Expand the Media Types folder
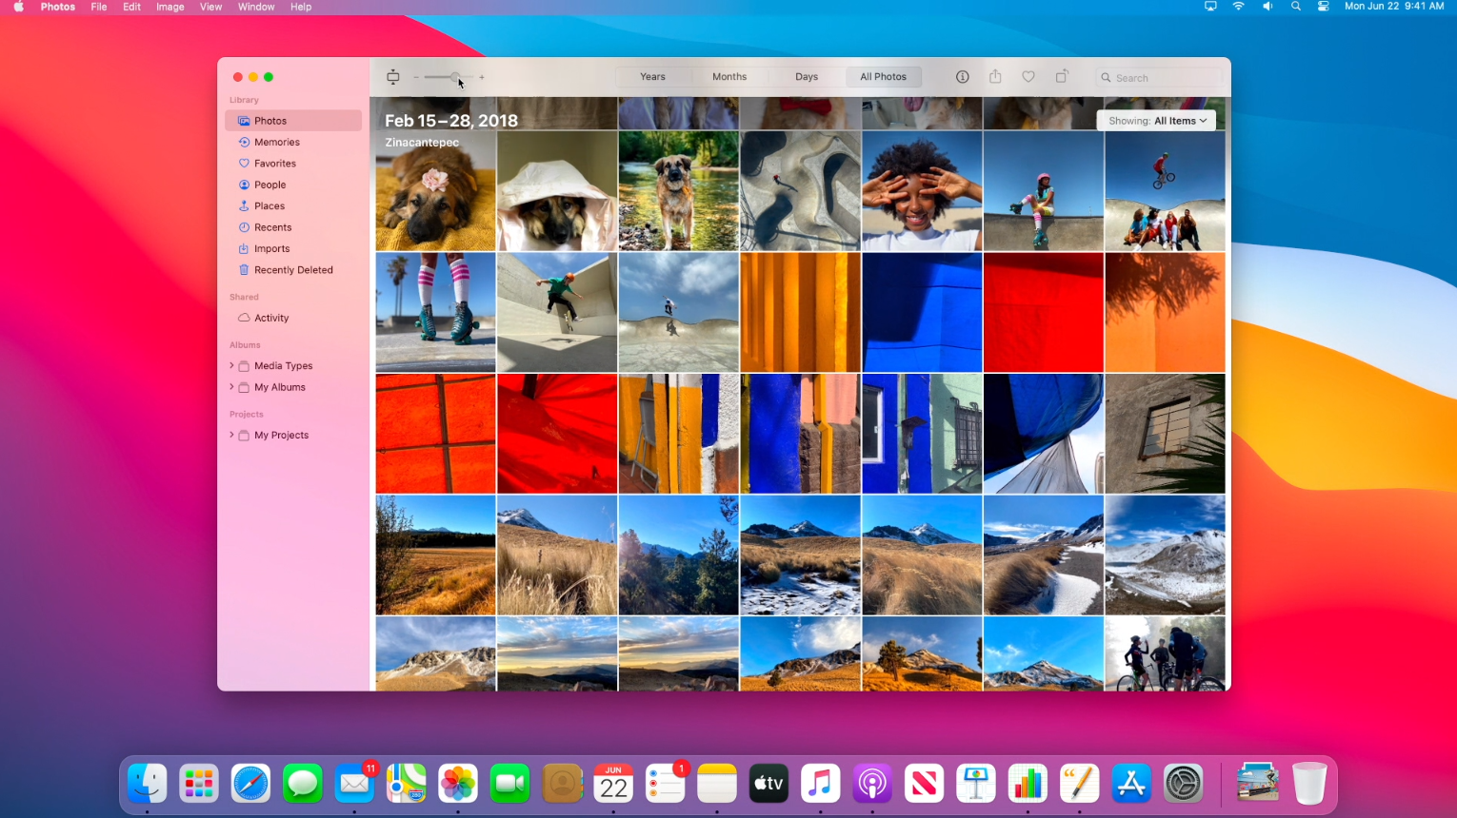Viewport: 1457px width, 818px height. point(231,365)
